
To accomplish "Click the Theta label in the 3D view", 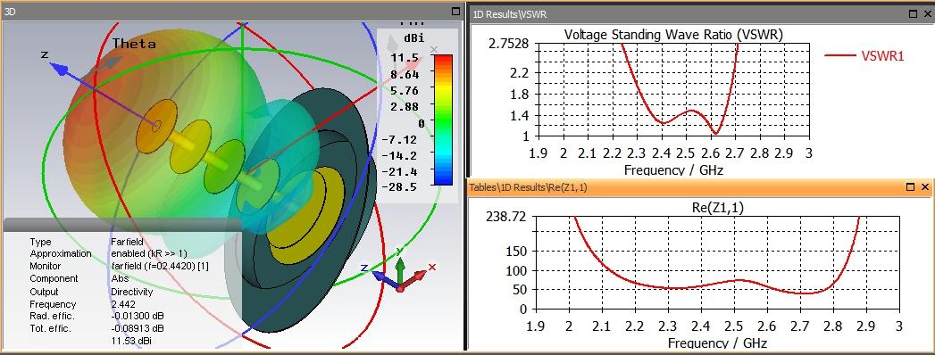I will pos(134,44).
